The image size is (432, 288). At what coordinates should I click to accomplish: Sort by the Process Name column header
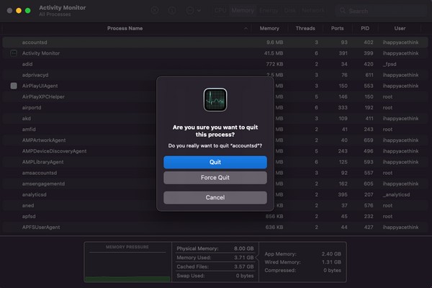coord(125,28)
